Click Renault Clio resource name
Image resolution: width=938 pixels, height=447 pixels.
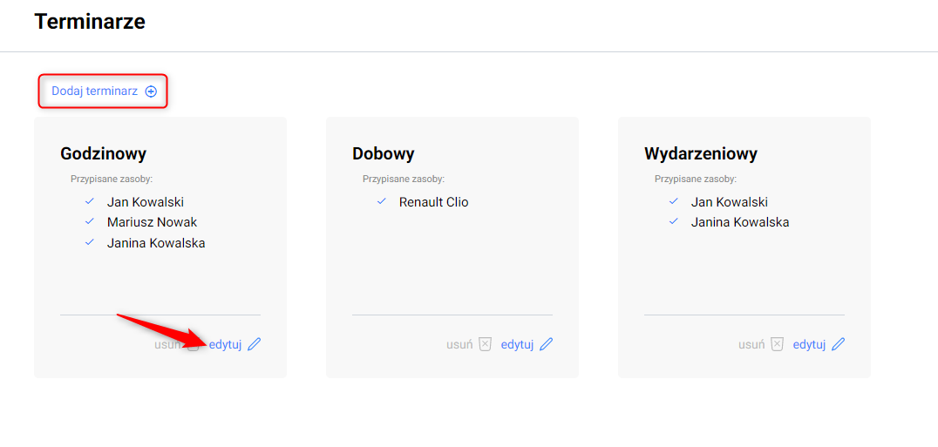[433, 202]
